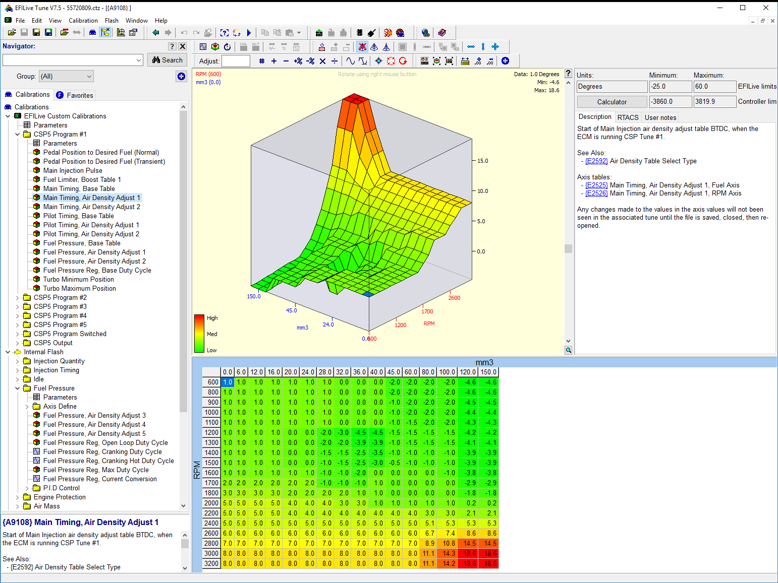The image size is (778, 583).
Task: Click the black key fob icon
Action: 372,33
